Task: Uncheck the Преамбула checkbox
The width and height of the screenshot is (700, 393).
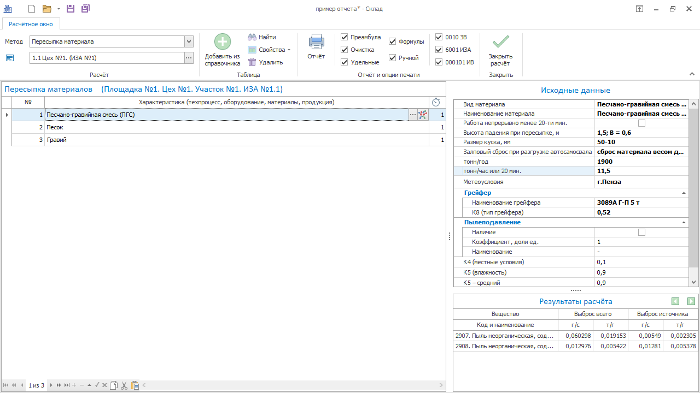Action: [345, 37]
